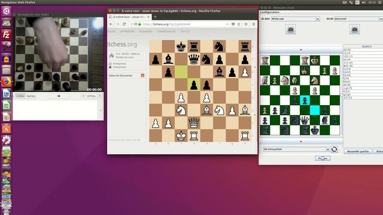Open a new Firefox tab with plus
The width and height of the screenshot is (383, 215).
(155, 17)
